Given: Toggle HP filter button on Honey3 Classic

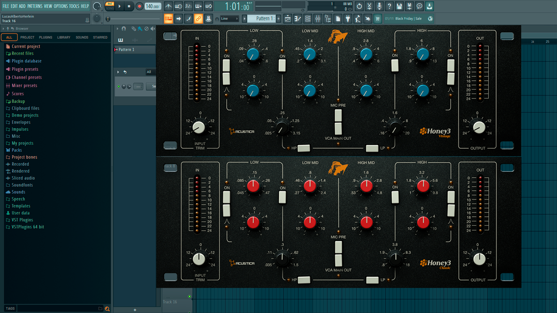Looking at the screenshot, I should tap(304, 280).
